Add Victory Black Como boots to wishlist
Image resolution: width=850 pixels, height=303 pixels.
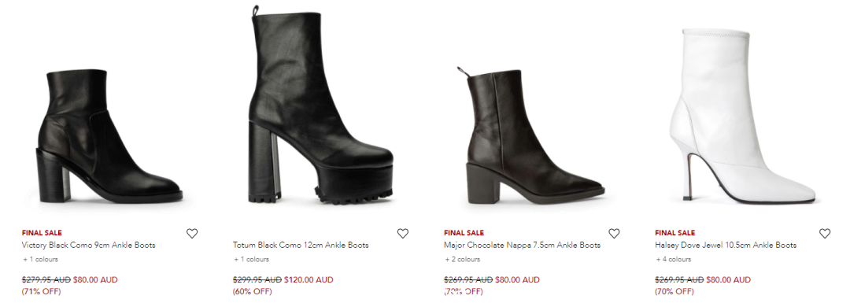click(x=192, y=234)
